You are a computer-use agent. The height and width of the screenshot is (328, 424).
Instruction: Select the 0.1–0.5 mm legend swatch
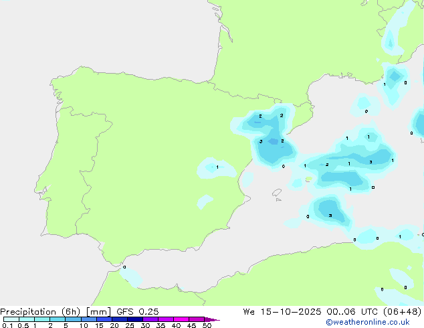coord(11,319)
